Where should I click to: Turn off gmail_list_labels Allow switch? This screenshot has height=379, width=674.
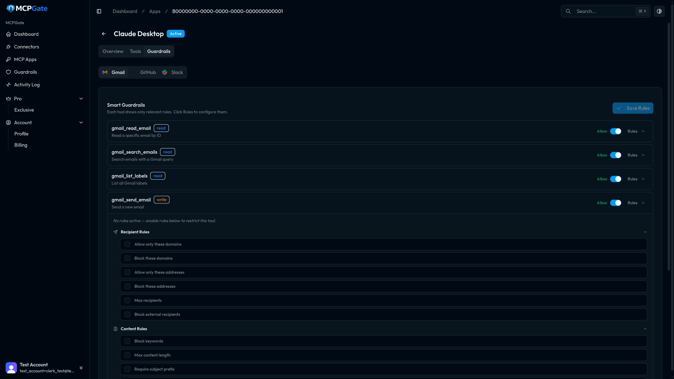615,179
